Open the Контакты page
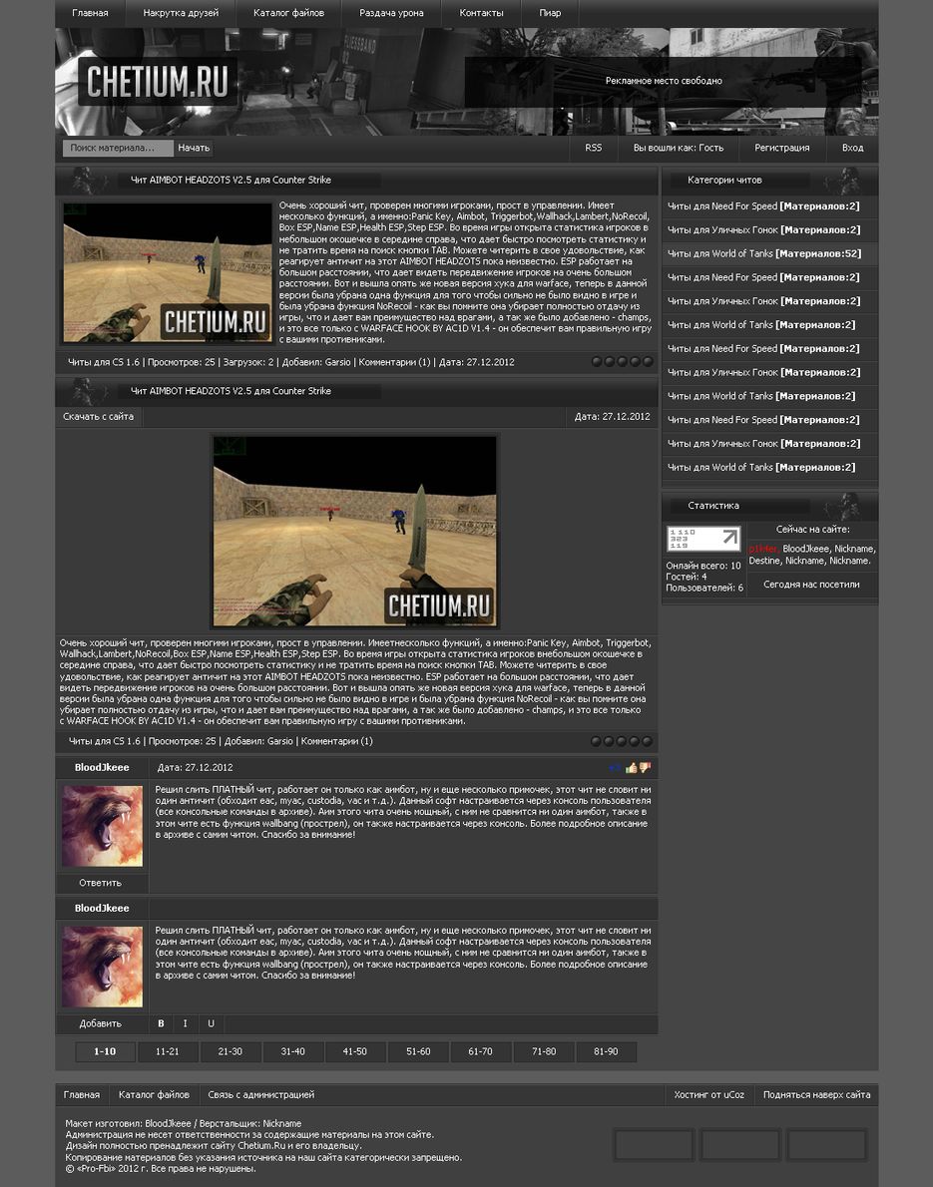 [x=481, y=13]
